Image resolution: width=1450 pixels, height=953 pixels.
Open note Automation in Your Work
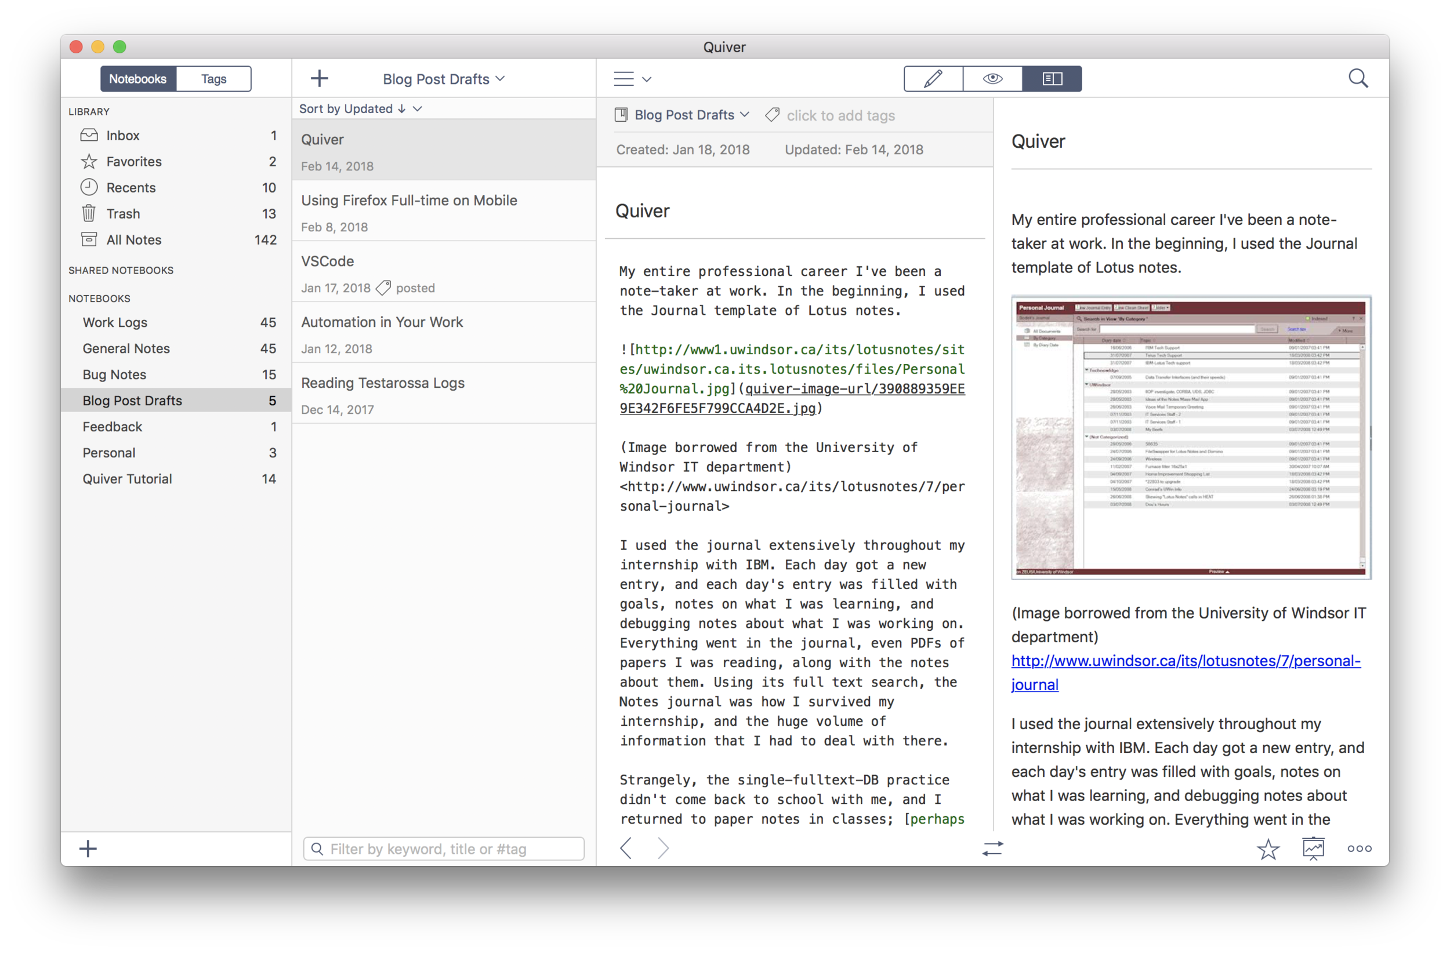[444, 333]
